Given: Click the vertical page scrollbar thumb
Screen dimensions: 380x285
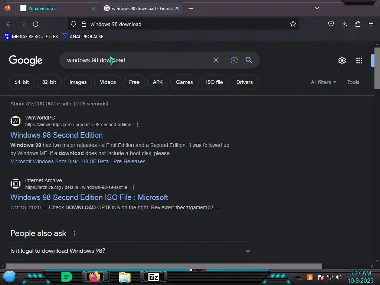Looking at the screenshot, I should [x=377, y=68].
